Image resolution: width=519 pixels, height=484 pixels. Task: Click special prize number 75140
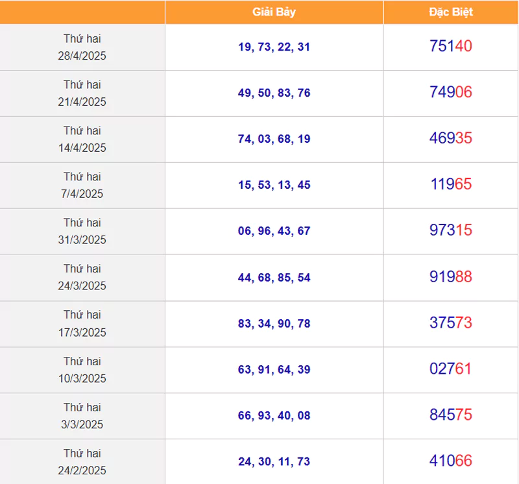(x=451, y=46)
